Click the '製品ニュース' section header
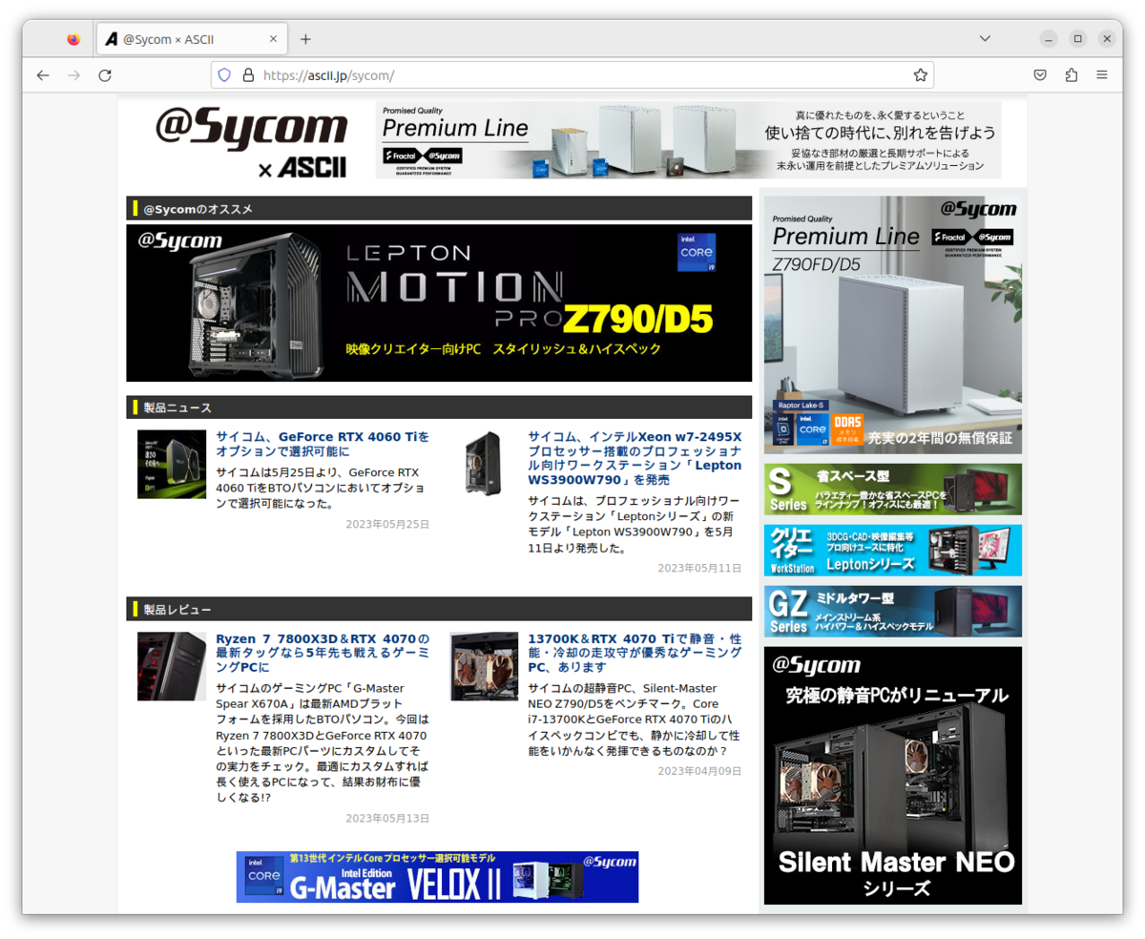Screen dimensions: 1145x939 439,407
